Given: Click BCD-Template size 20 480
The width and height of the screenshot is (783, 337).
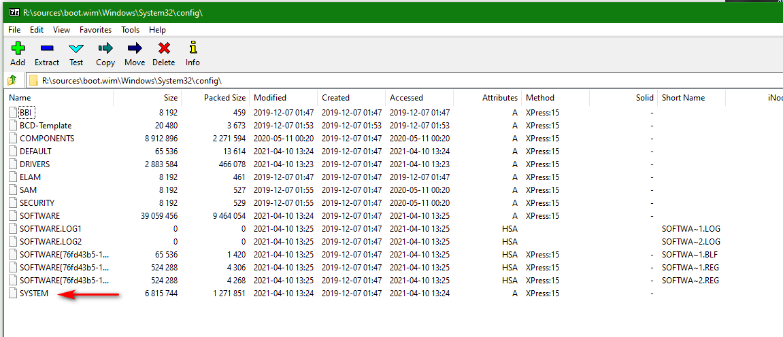Looking at the screenshot, I should pyautogui.click(x=166, y=126).
